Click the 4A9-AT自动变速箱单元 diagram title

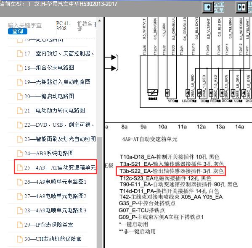click(150, 139)
